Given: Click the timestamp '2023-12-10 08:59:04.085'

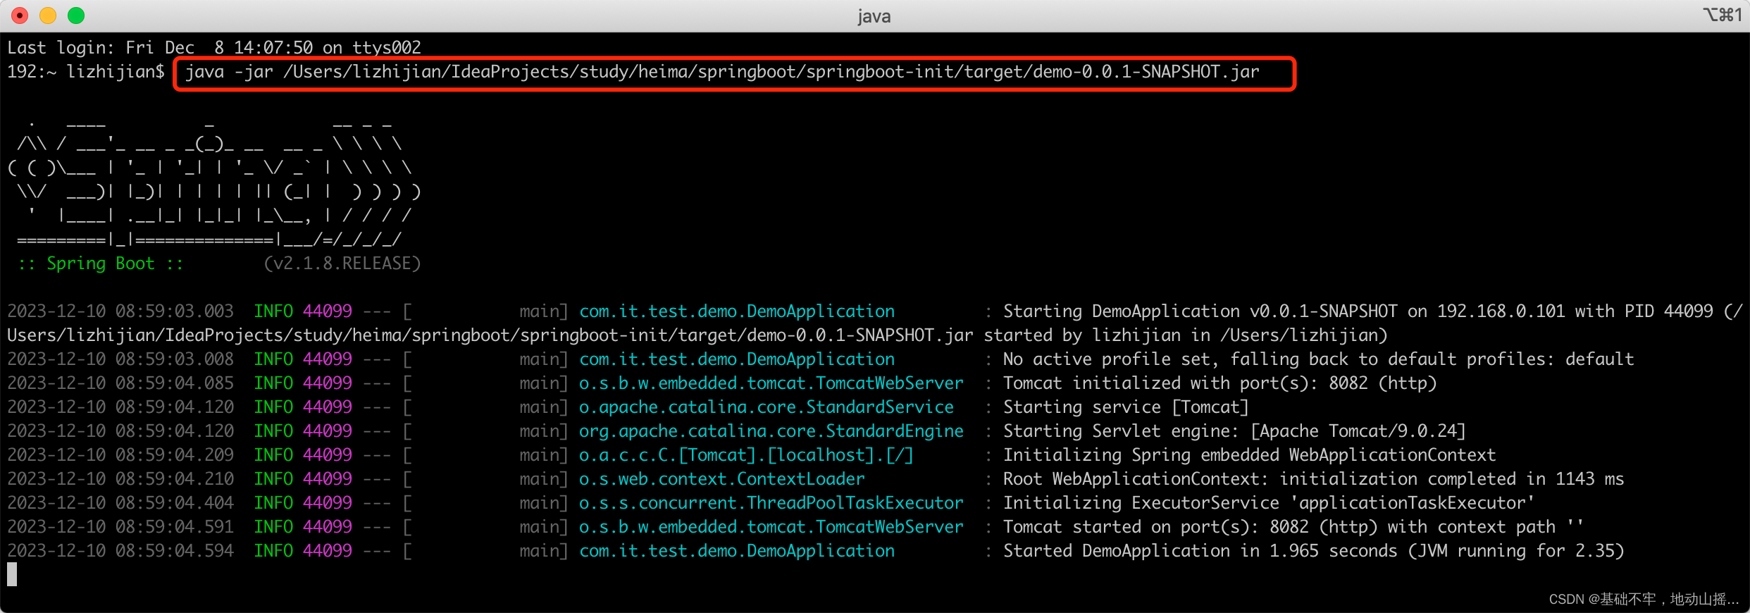Looking at the screenshot, I should [120, 383].
